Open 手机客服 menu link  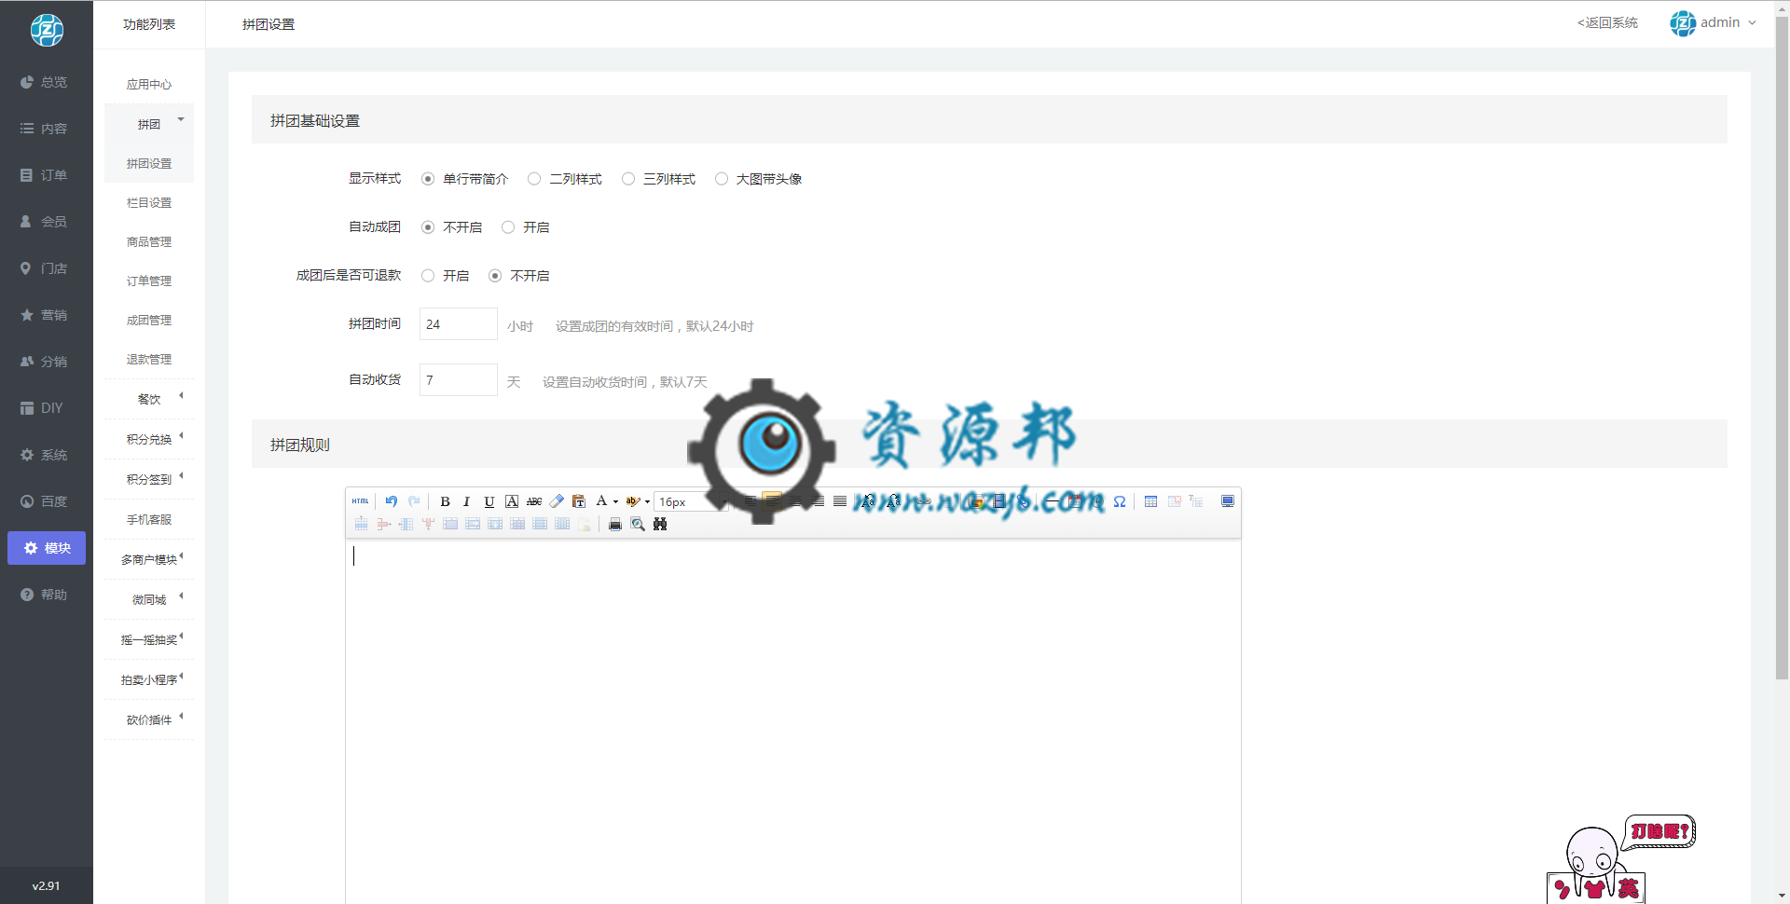[149, 519]
